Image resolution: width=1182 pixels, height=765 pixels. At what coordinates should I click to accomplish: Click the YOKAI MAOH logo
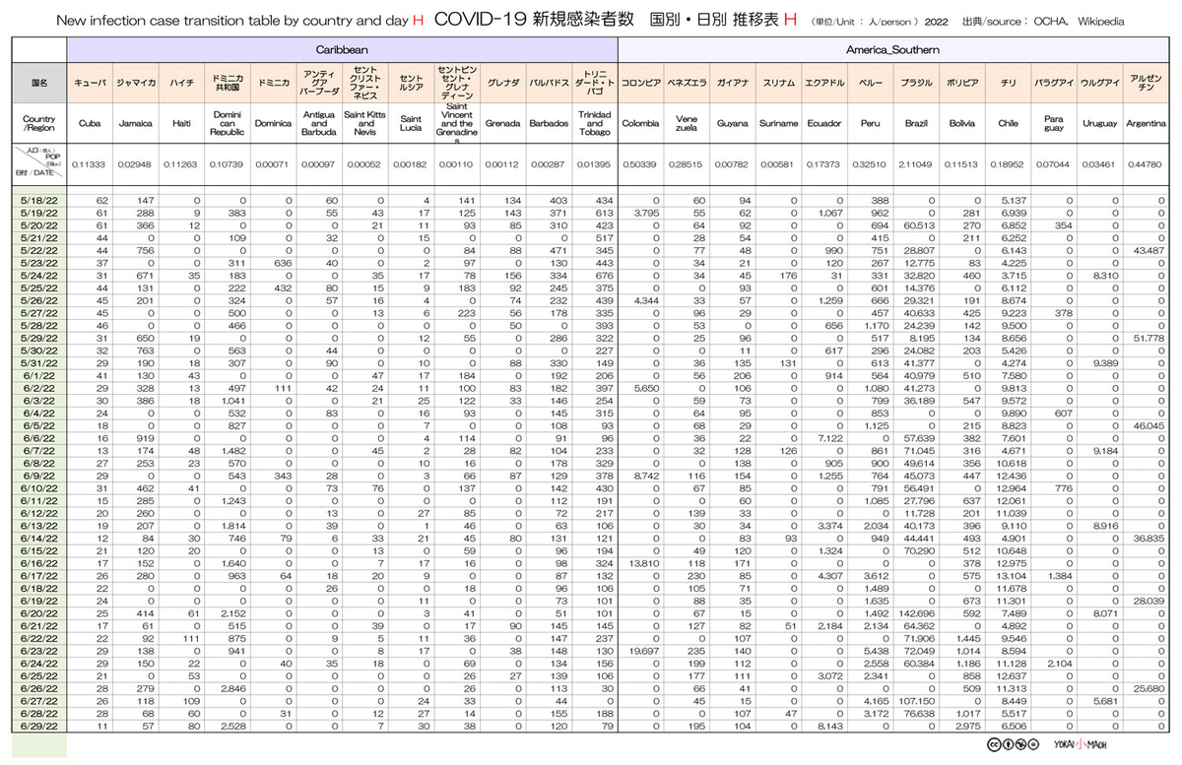click(x=1079, y=744)
